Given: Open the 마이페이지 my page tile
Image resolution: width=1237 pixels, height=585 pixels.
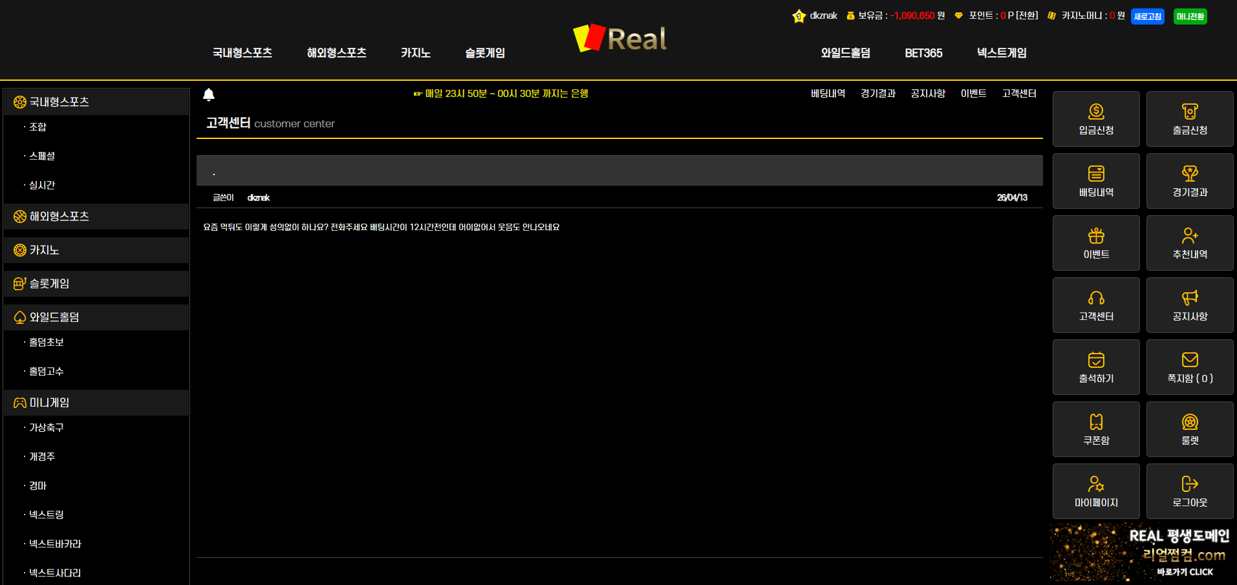Looking at the screenshot, I should (1096, 491).
